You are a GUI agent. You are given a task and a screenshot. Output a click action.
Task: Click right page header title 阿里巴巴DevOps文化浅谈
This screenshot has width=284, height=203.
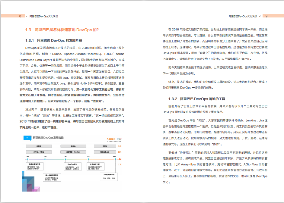coord(243,16)
